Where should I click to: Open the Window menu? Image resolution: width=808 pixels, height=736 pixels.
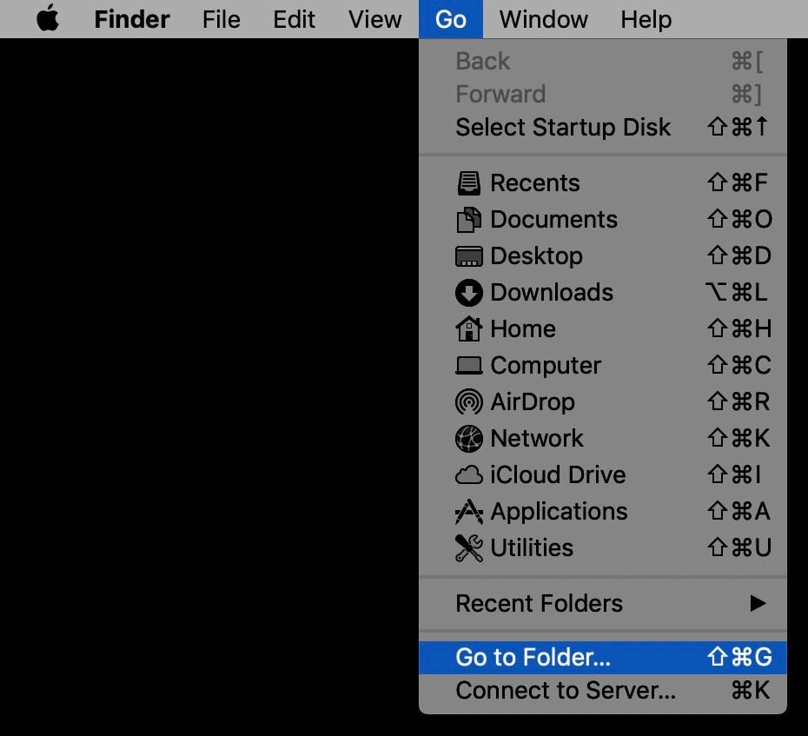coord(542,19)
